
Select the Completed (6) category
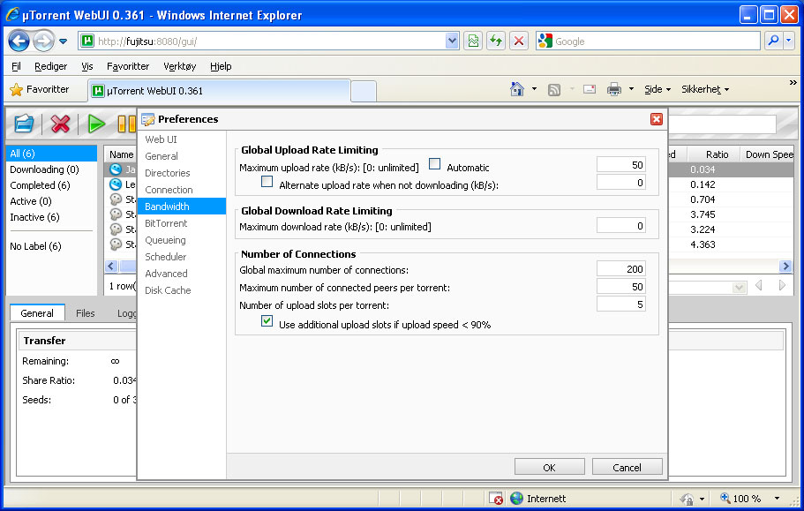(40, 185)
